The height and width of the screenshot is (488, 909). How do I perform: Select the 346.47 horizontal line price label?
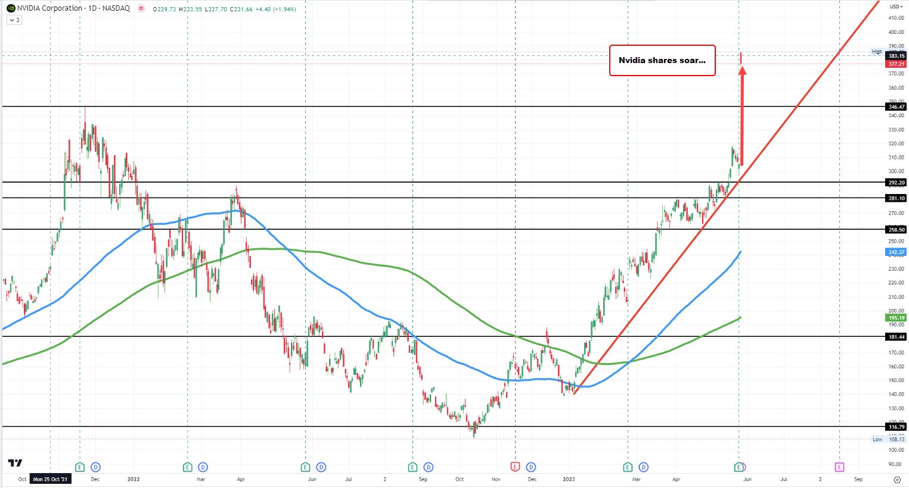click(x=896, y=107)
